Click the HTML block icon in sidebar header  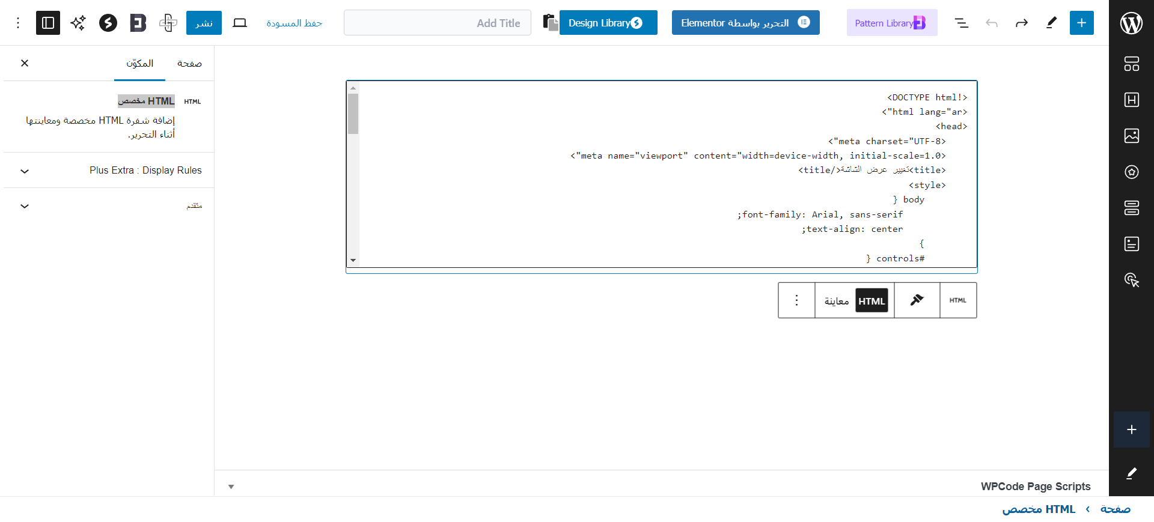pyautogui.click(x=192, y=102)
